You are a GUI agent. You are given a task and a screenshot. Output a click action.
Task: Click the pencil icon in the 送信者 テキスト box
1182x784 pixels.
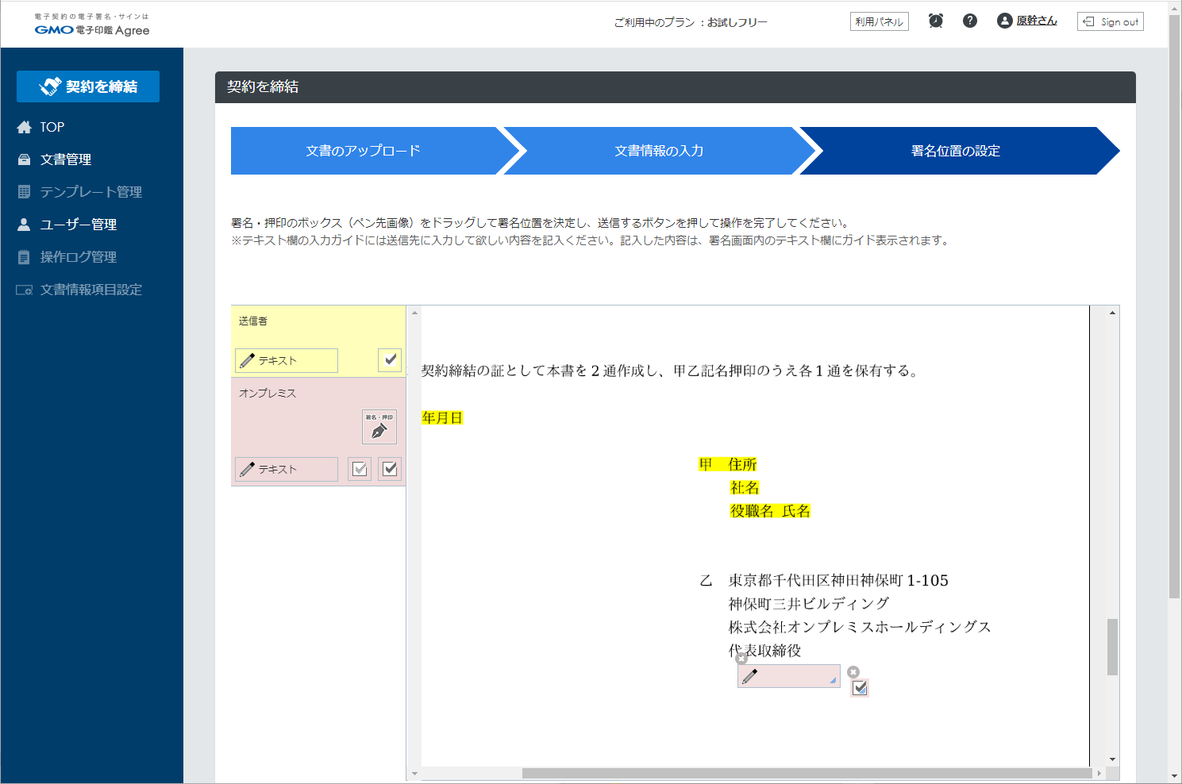click(x=246, y=360)
